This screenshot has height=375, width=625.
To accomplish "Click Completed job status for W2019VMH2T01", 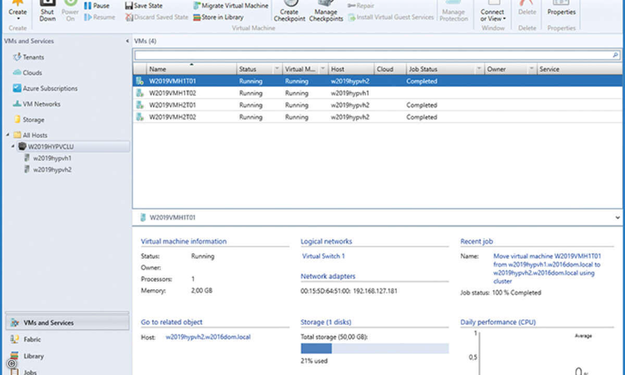I will coord(422,105).
